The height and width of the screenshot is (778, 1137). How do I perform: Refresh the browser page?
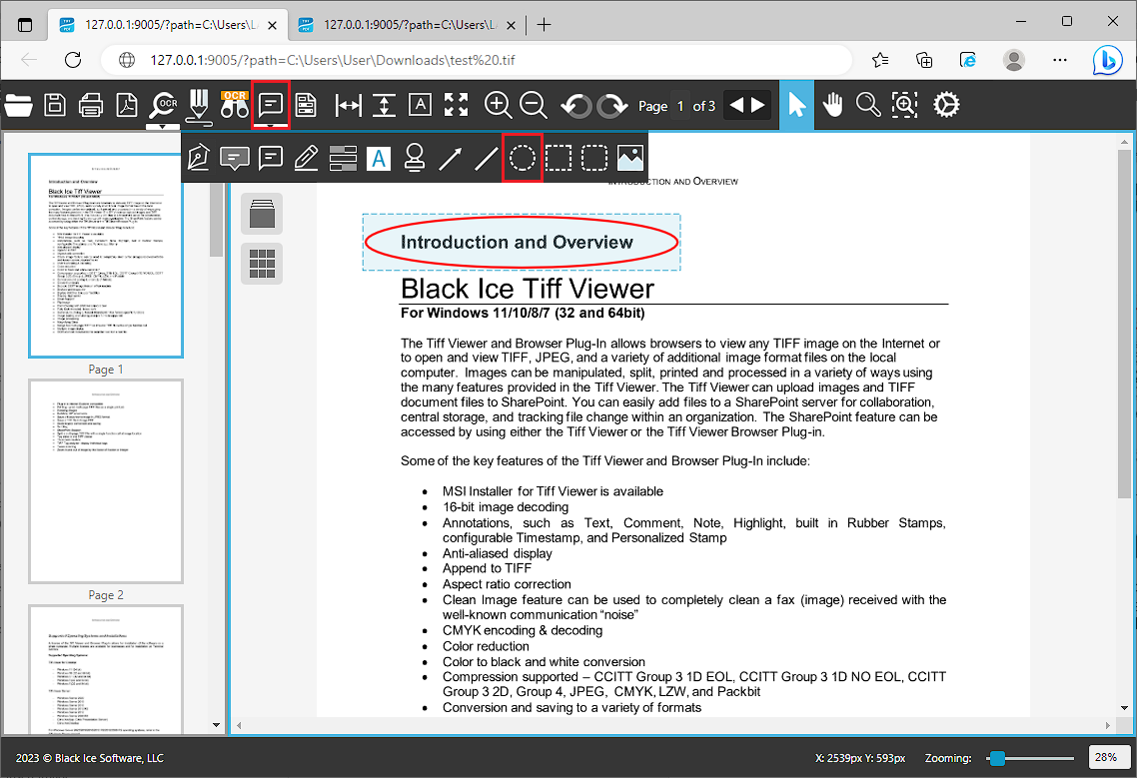(73, 60)
